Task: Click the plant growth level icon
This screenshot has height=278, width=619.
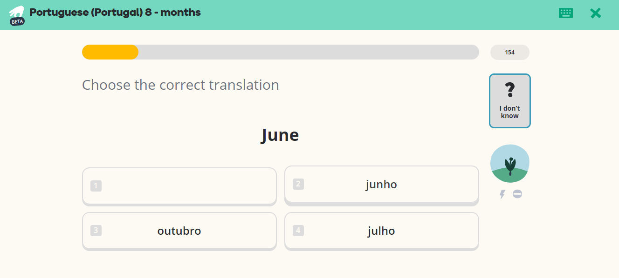Action: point(510,164)
